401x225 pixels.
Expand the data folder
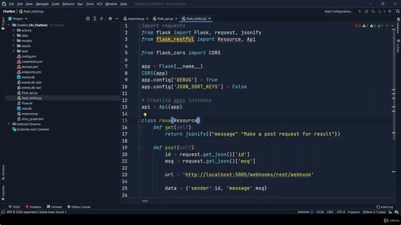coord(14,36)
